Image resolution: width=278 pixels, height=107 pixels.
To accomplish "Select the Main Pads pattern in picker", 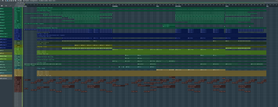I will click(6, 59).
